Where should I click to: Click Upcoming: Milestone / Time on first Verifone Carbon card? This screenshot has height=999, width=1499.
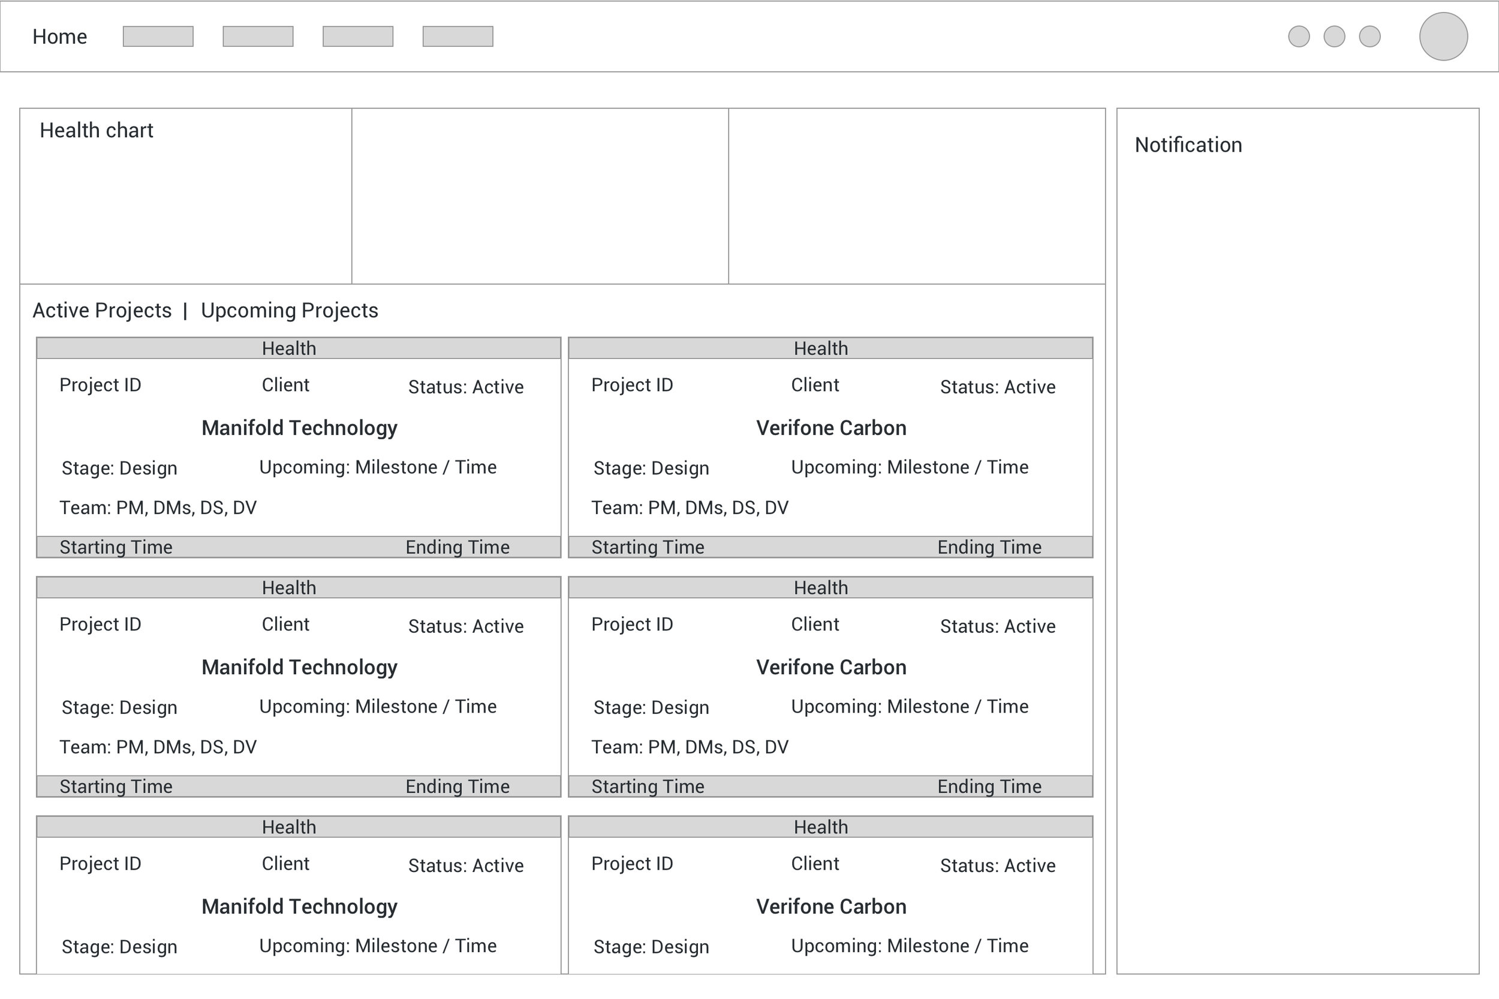pos(910,467)
